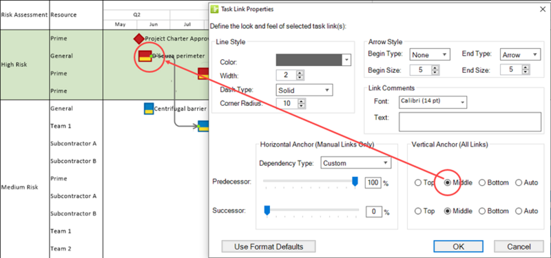Click the Team 2 resource row

point(61,248)
